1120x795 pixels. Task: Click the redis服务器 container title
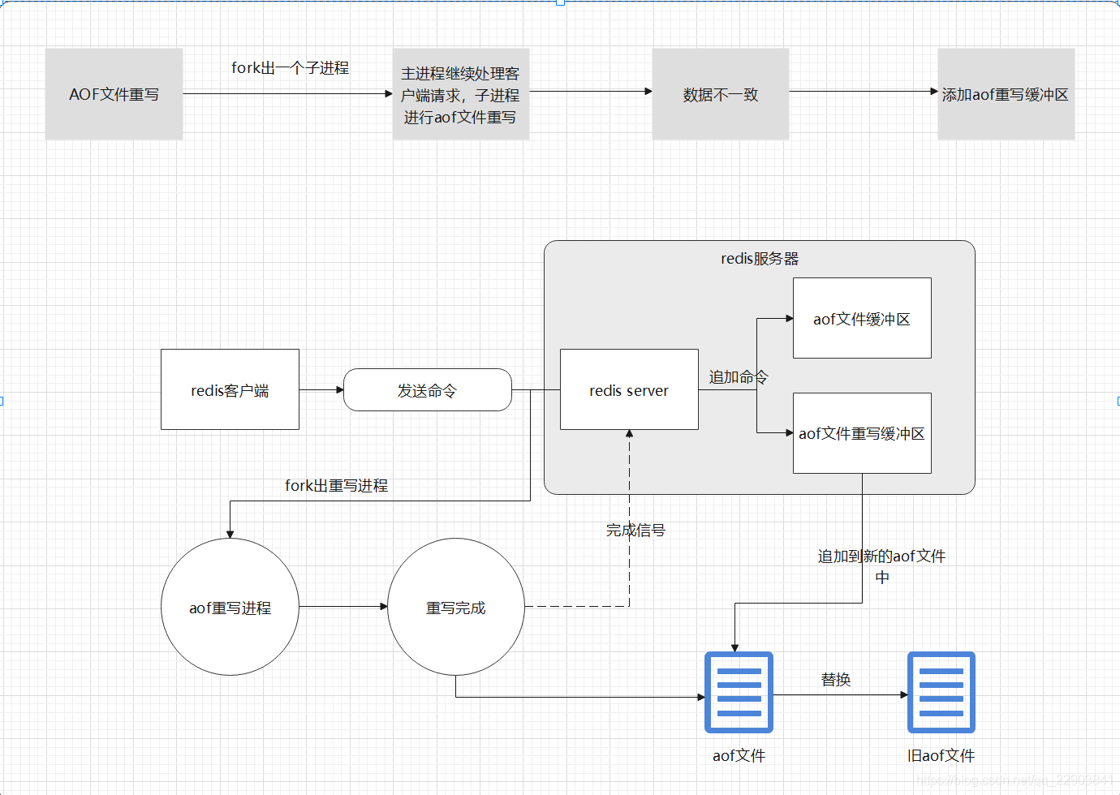[x=760, y=259]
